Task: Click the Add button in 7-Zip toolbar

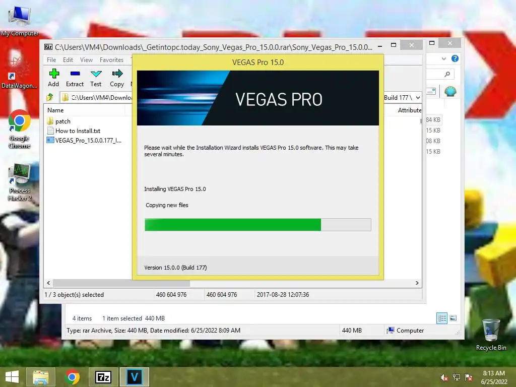Action: pos(53,78)
